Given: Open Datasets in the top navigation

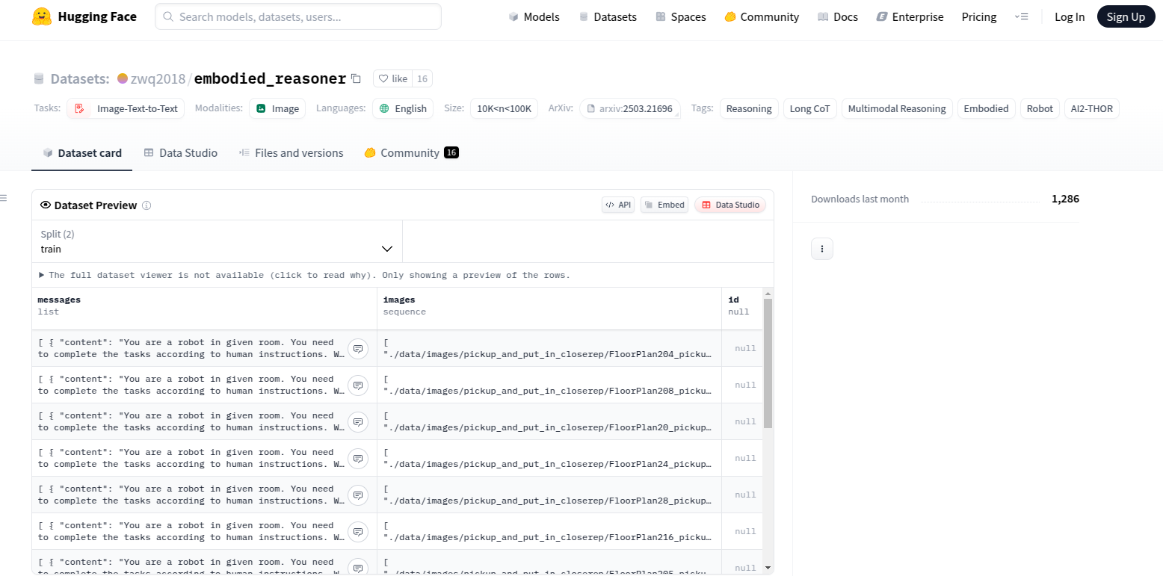Looking at the screenshot, I should click(608, 16).
